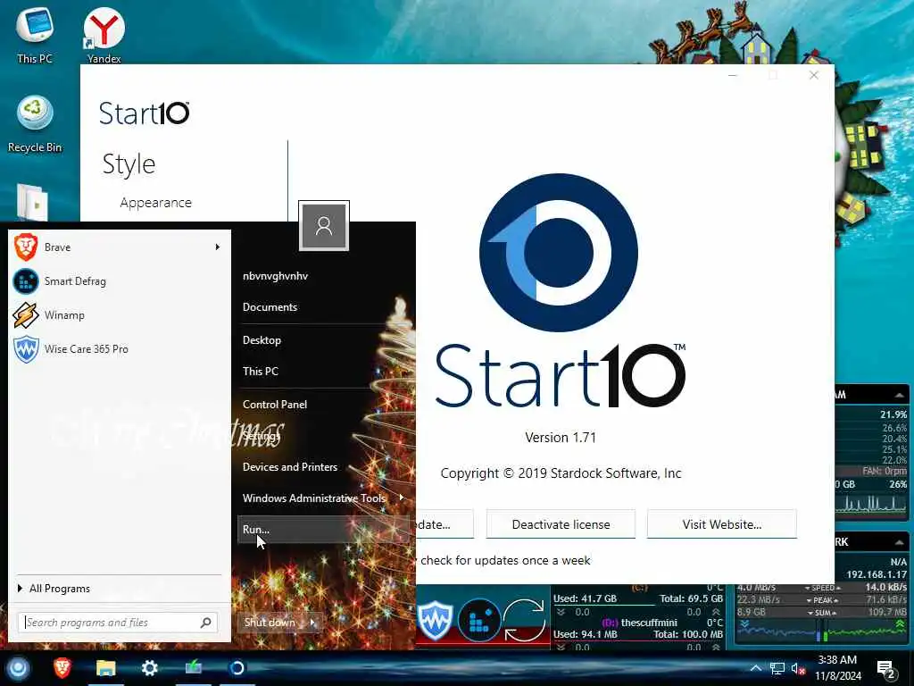Open Settings in Start menu right pane
Image resolution: width=914 pixels, height=686 pixels.
261,436
